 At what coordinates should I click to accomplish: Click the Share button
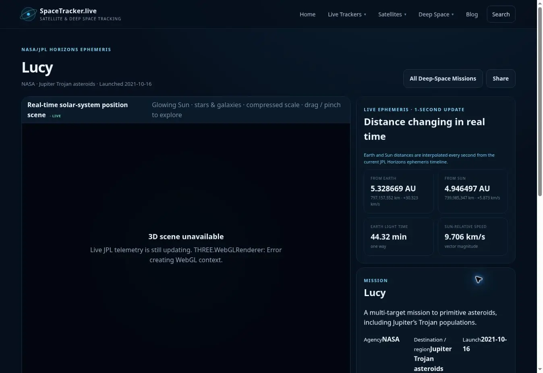(500, 79)
